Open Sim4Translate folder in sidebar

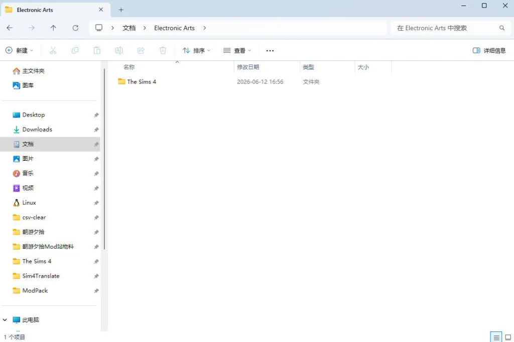pyautogui.click(x=41, y=276)
